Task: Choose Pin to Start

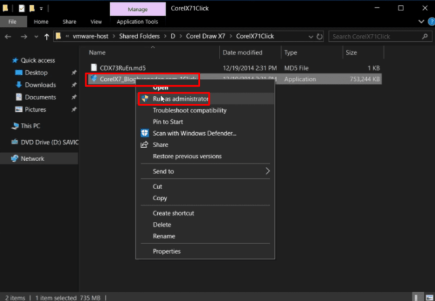Action: tap(205, 122)
